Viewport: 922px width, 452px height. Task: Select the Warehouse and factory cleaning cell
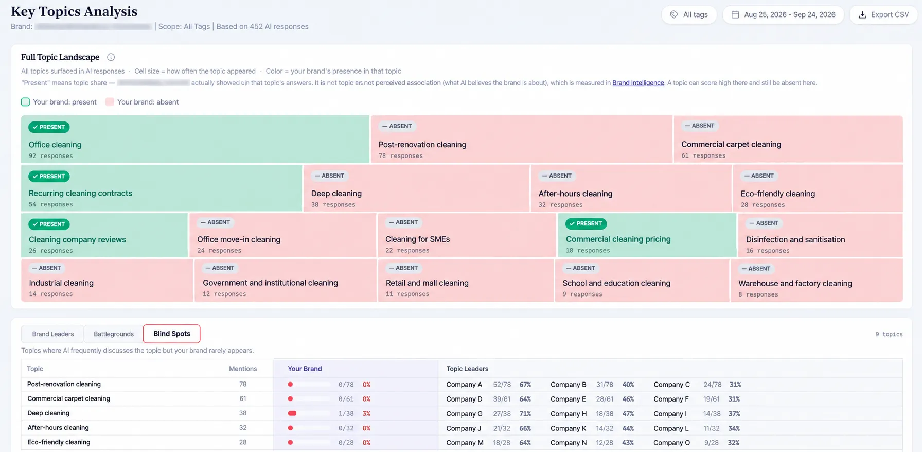tap(817, 280)
